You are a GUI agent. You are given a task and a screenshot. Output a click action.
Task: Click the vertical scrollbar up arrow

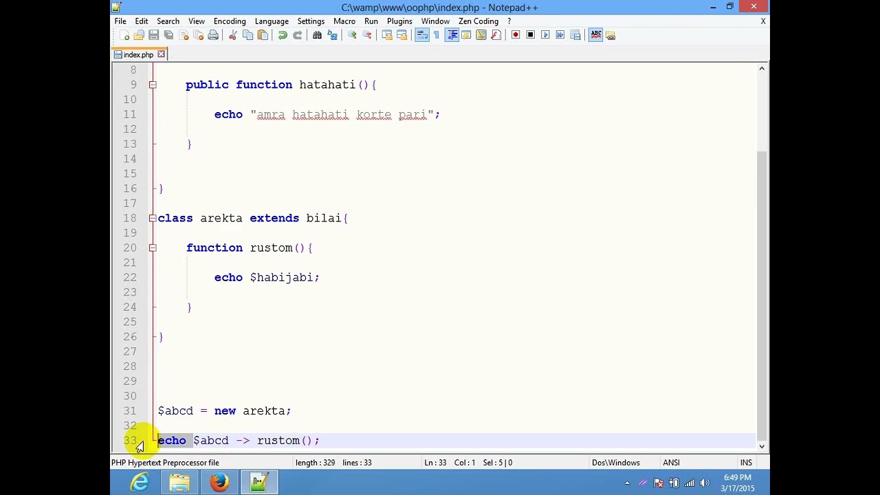tap(762, 69)
